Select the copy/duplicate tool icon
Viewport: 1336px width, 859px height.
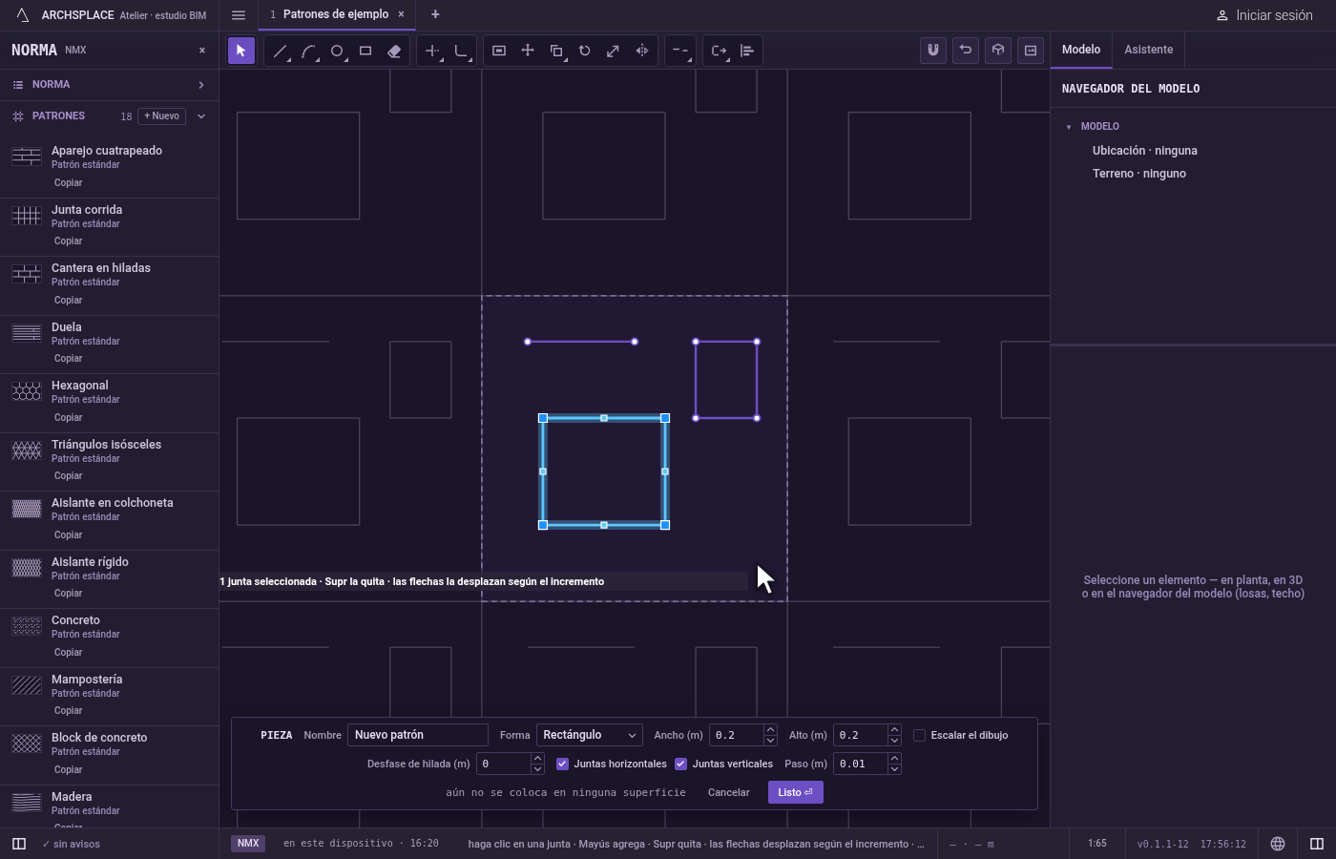pos(556,51)
